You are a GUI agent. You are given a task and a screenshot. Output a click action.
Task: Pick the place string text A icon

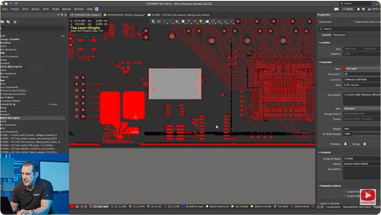coord(225,22)
